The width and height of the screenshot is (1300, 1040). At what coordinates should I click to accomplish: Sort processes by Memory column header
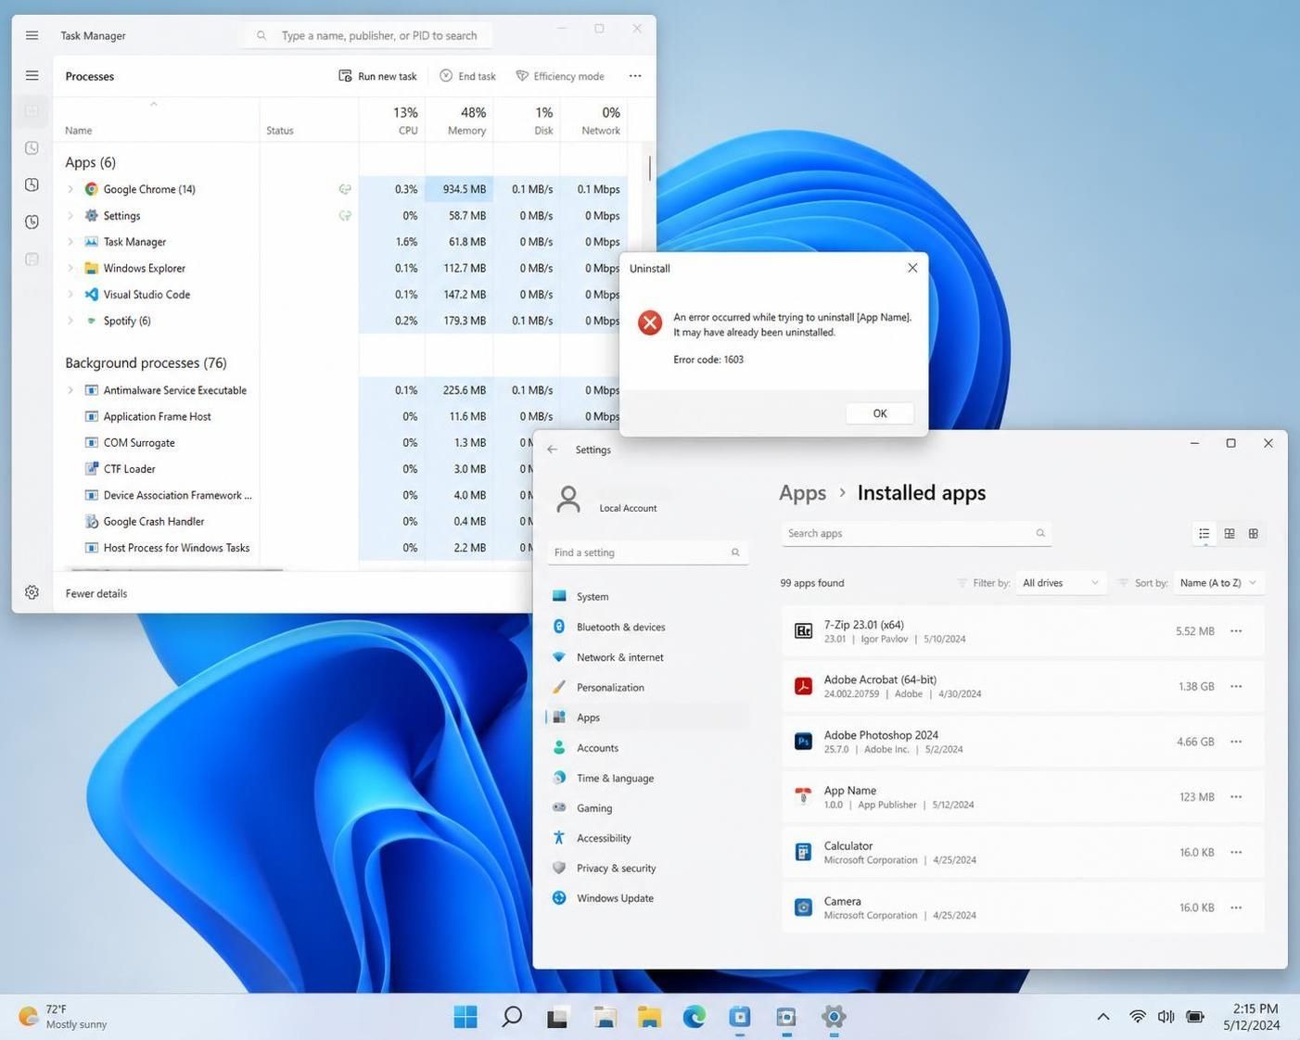(460, 120)
